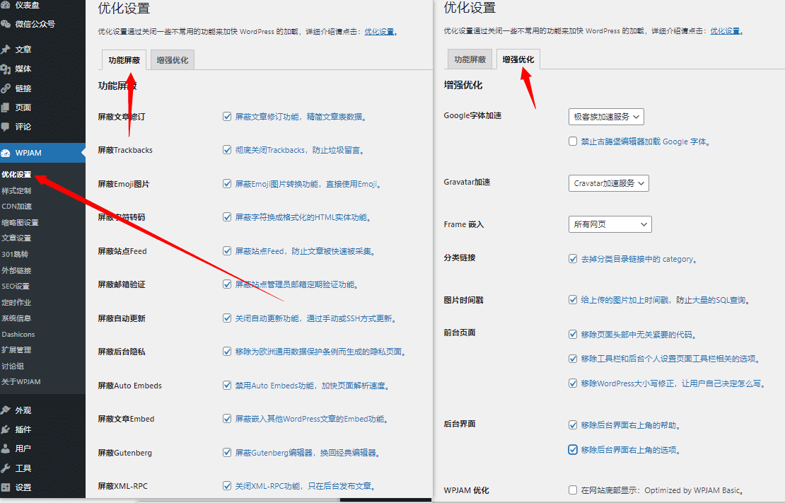Select the 文章 posts icon

click(x=7, y=49)
